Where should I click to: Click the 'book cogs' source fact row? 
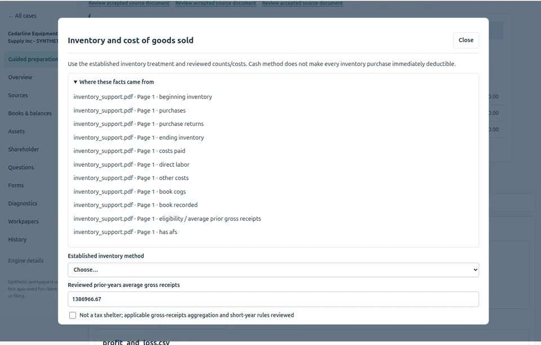tap(130, 192)
